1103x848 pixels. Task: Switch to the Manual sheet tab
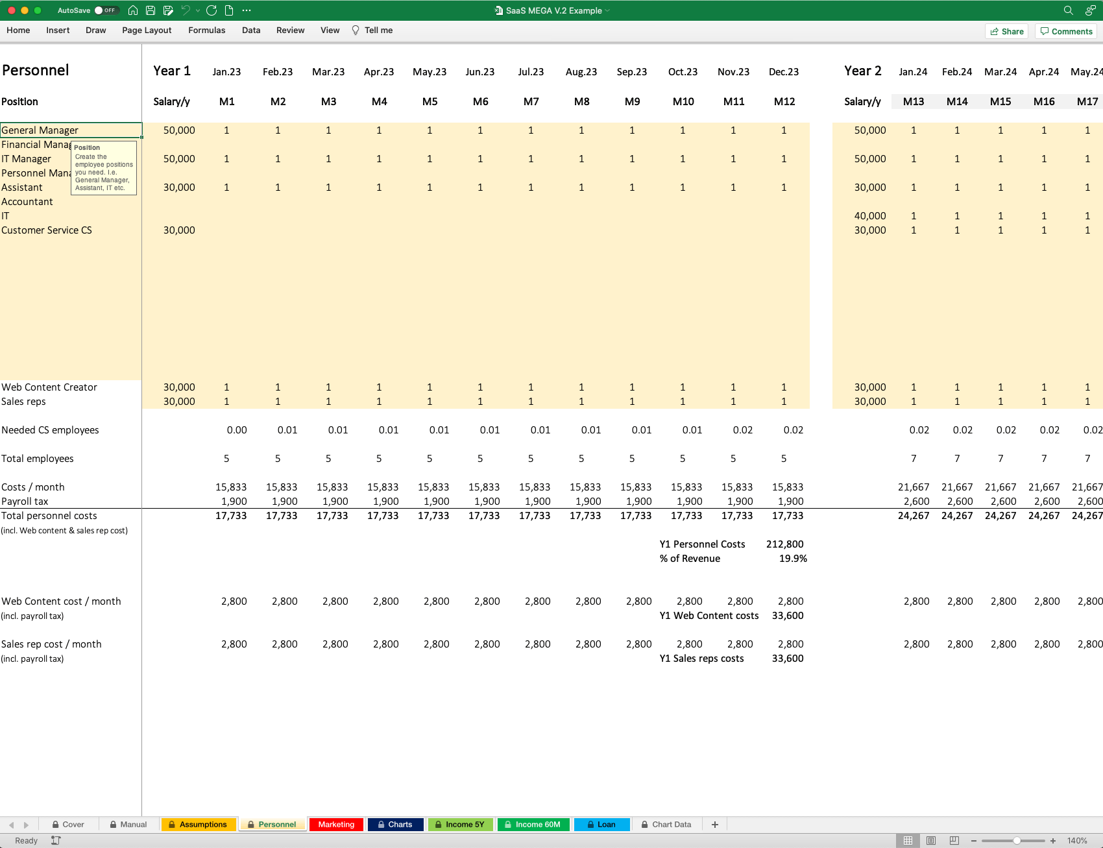[128, 825]
